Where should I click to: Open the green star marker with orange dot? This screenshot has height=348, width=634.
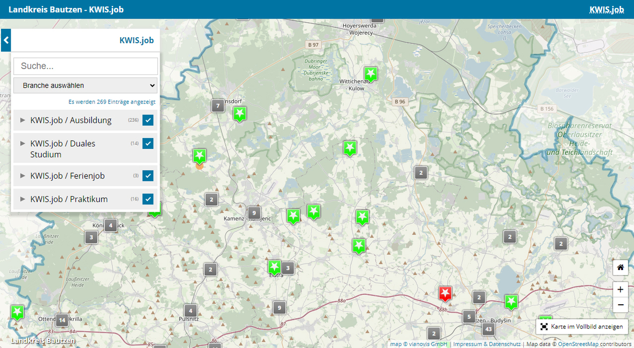(200, 156)
